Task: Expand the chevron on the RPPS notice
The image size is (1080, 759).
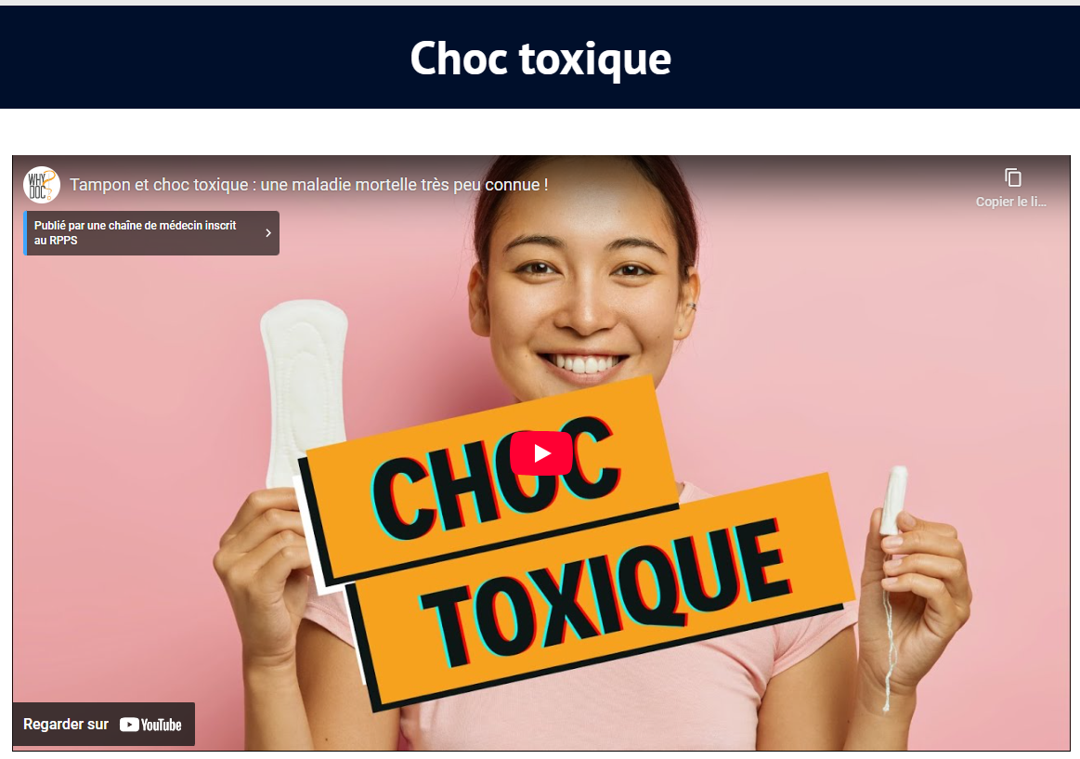Action: [x=268, y=233]
